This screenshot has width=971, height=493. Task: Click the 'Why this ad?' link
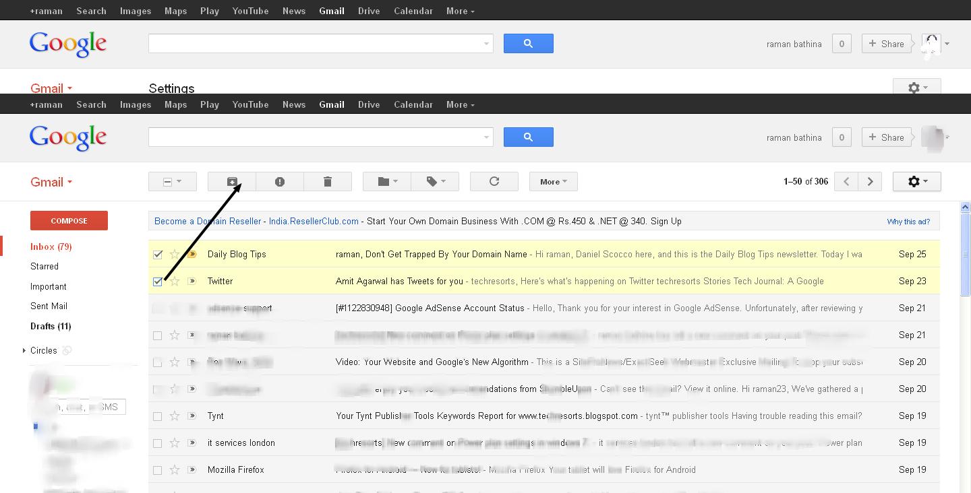(x=908, y=222)
